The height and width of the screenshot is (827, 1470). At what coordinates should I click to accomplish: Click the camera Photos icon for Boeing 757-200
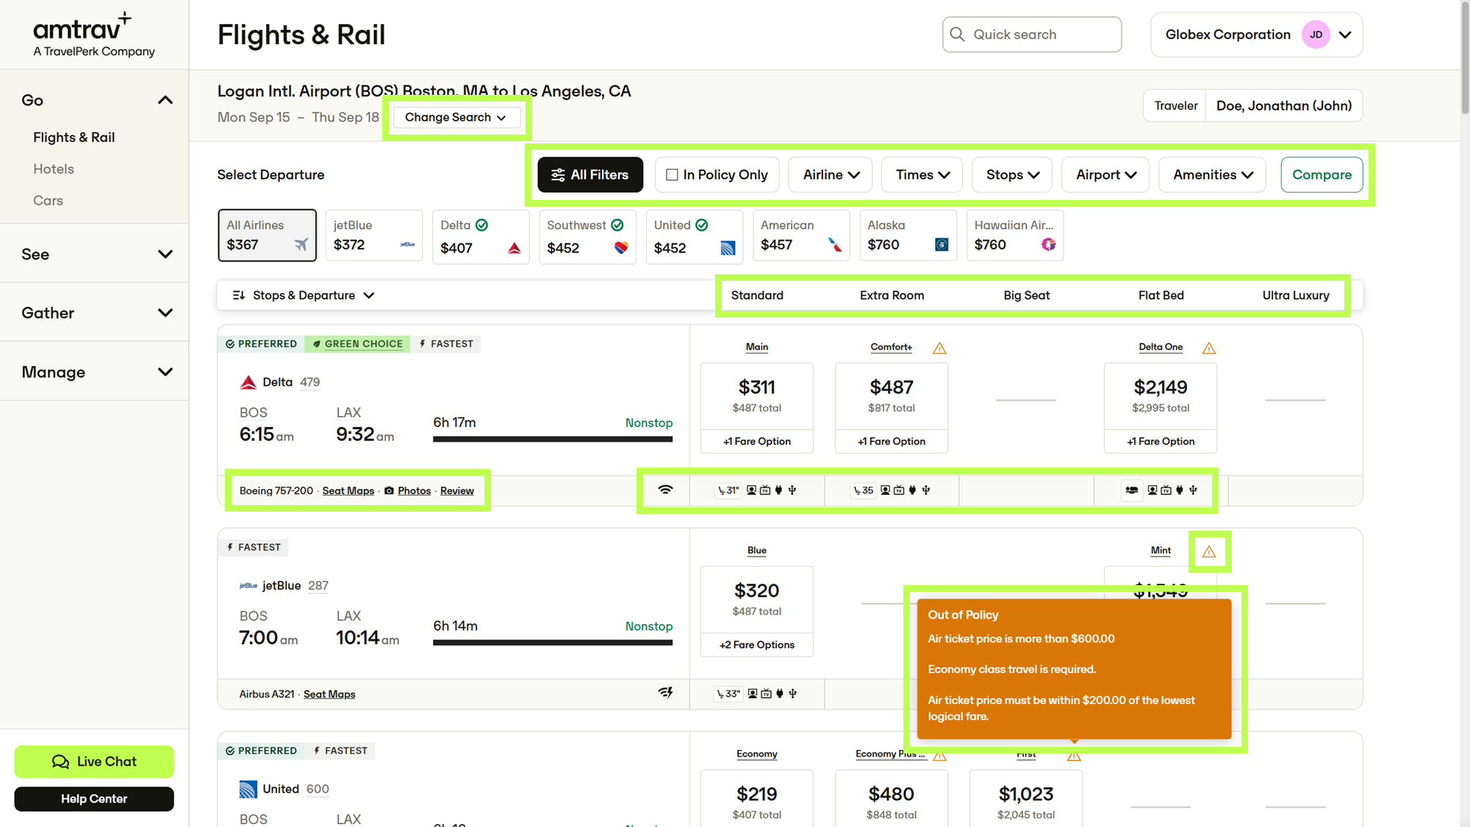(x=389, y=491)
